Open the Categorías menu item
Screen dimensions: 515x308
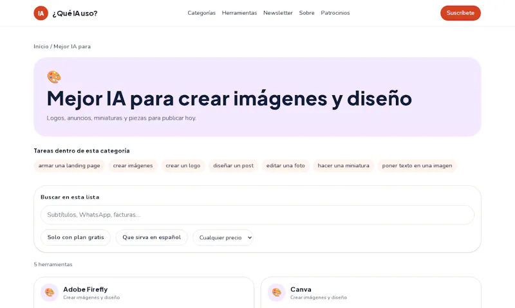tap(201, 13)
